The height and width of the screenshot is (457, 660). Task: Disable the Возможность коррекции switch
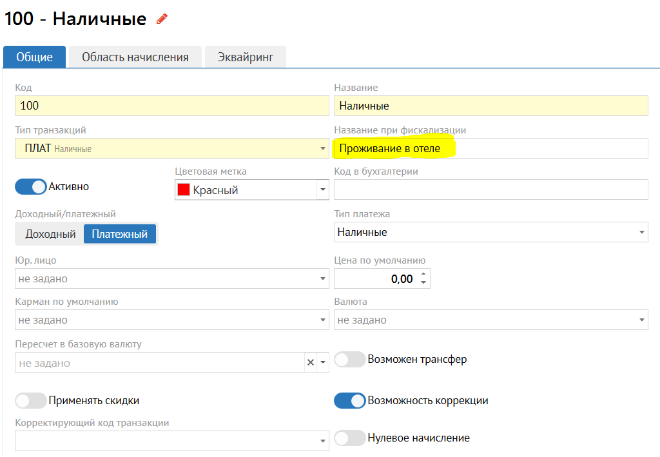[350, 400]
